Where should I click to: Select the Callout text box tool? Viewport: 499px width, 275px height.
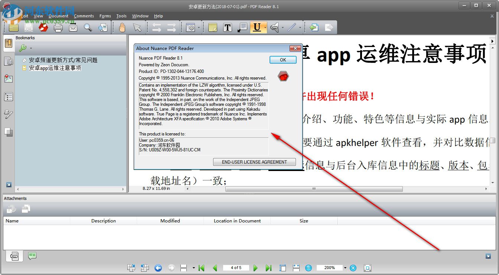(242, 27)
